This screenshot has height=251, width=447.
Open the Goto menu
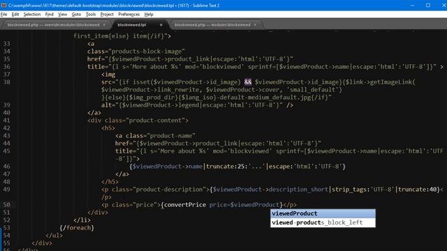[x=76, y=14]
